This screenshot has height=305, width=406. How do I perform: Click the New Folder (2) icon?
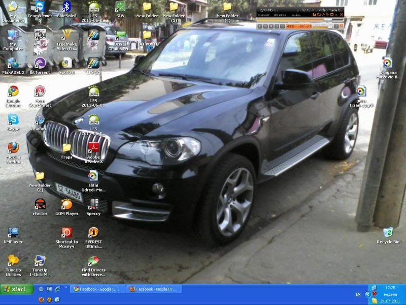click(40, 181)
